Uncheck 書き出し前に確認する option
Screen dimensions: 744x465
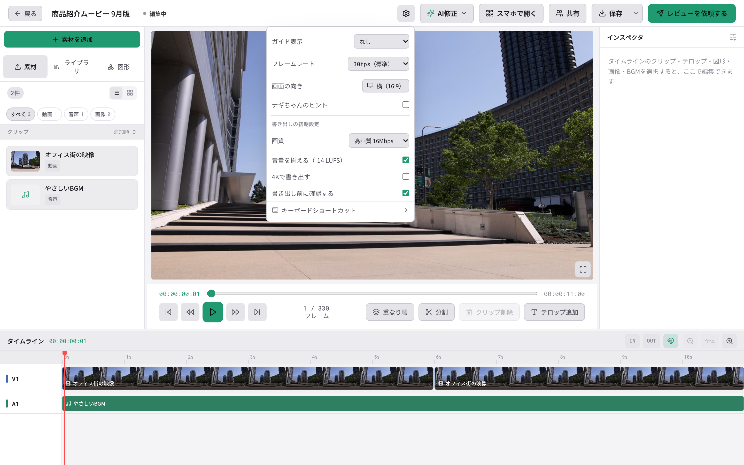pos(406,193)
